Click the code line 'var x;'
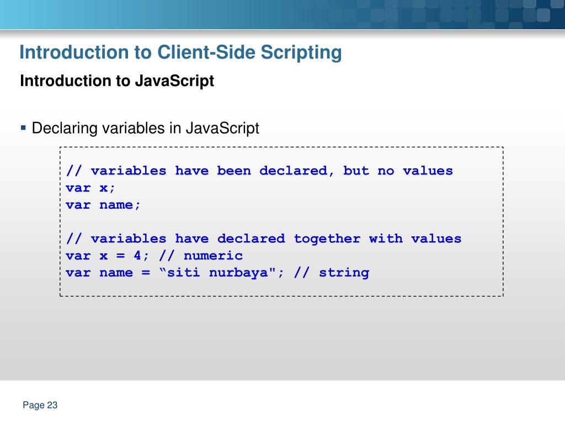Image resolution: width=565 pixels, height=424 pixels. 90,188
